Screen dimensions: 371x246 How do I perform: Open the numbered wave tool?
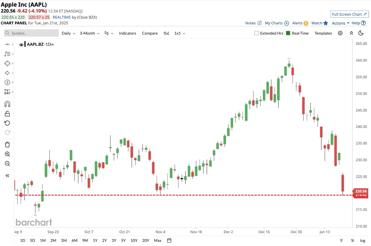point(7,82)
